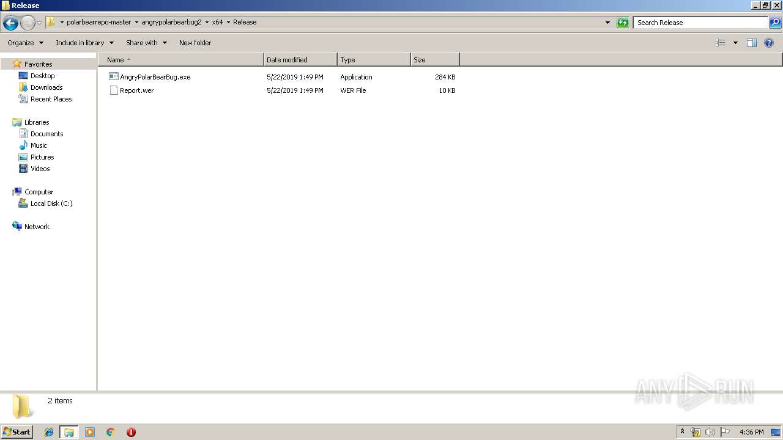The image size is (783, 440).
Task: Expand dropdown arrow before polarbearrepo-master
Action: [x=62, y=23]
